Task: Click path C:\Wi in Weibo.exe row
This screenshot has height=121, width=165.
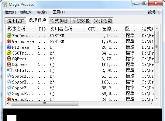Action: tap(148, 41)
